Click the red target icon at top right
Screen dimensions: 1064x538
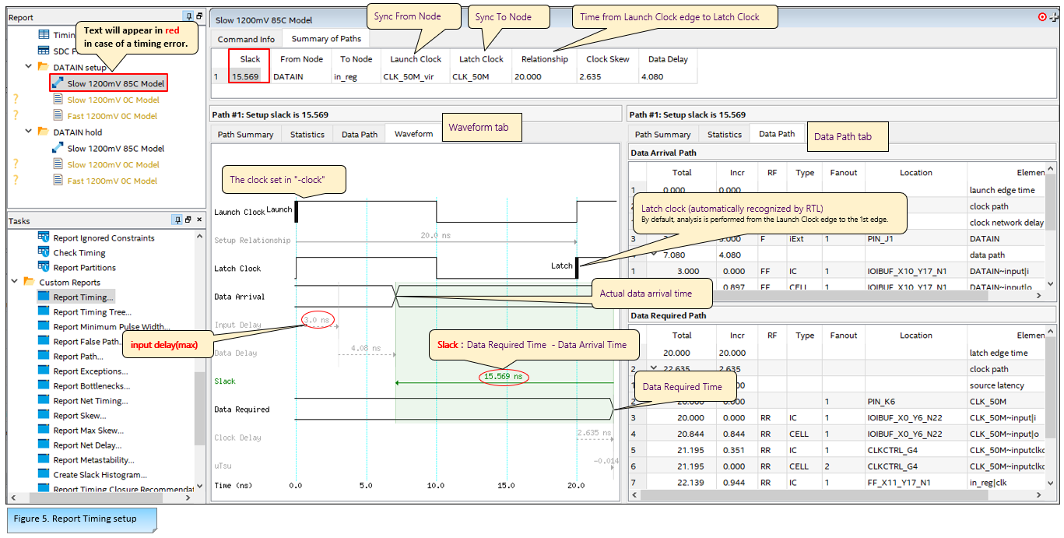1042,16
